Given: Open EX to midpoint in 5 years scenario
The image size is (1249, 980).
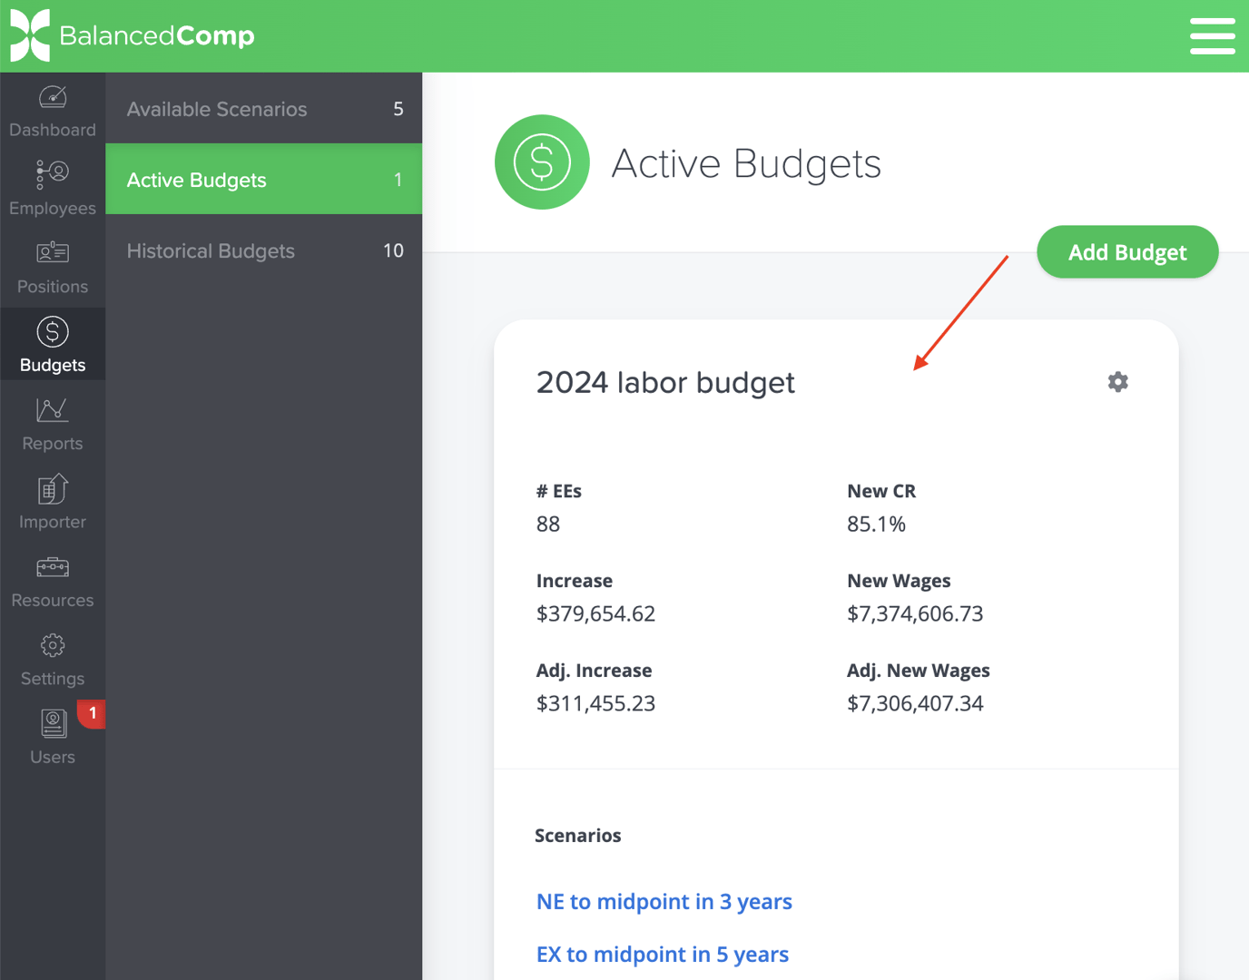Looking at the screenshot, I should (x=663, y=955).
